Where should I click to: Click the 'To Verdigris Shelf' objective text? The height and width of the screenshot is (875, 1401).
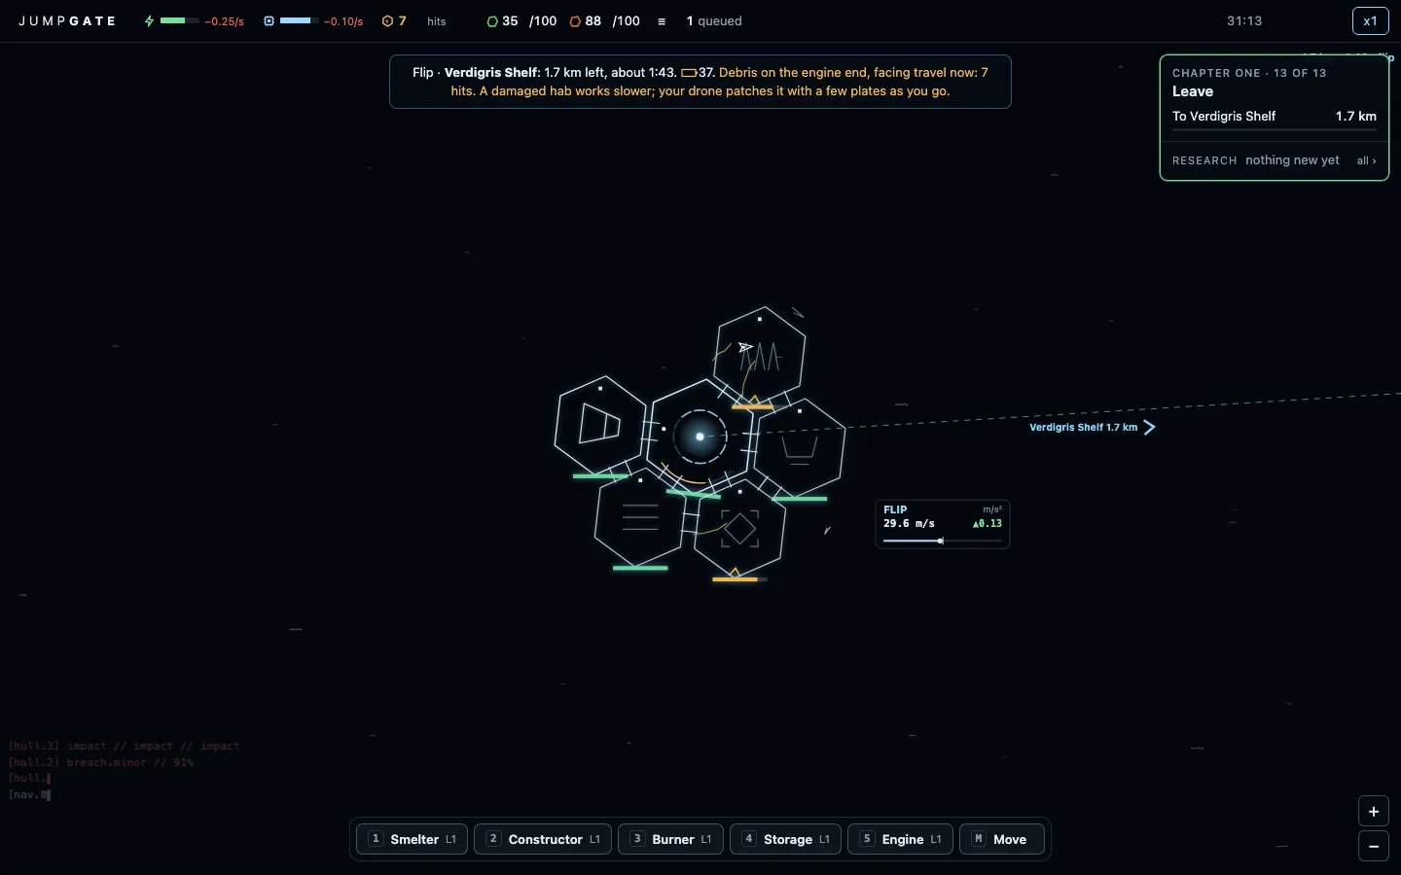1224,116
